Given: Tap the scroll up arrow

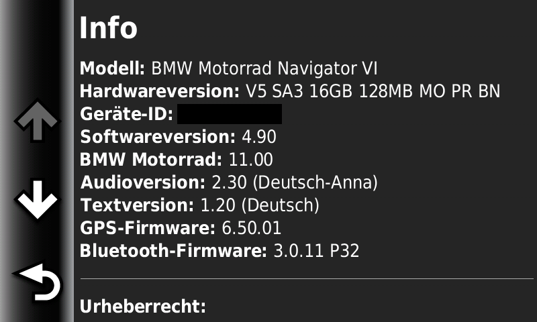Looking at the screenshot, I should pyautogui.click(x=37, y=122).
